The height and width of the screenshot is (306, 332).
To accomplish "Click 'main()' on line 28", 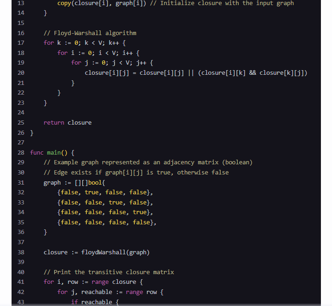I will click(x=57, y=153).
